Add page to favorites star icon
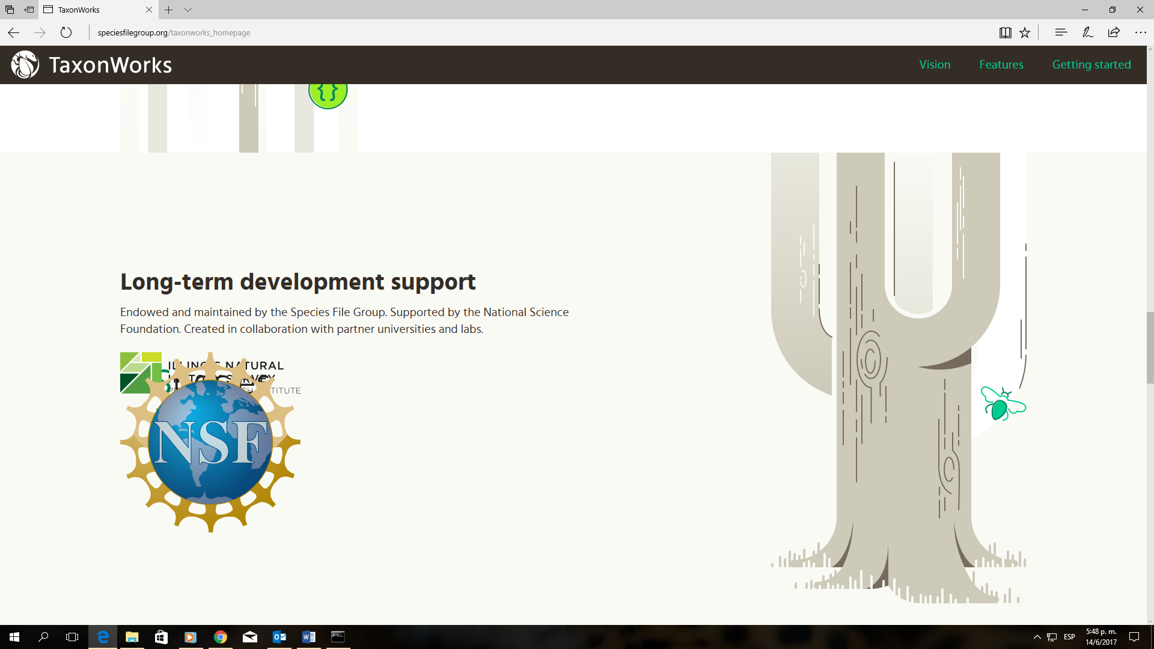 pyautogui.click(x=1025, y=32)
